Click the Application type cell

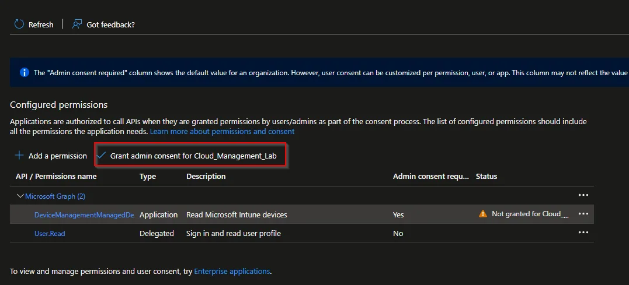point(158,214)
